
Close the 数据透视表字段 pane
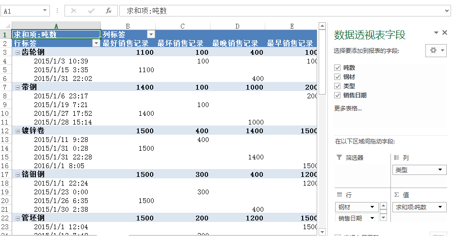445,32
